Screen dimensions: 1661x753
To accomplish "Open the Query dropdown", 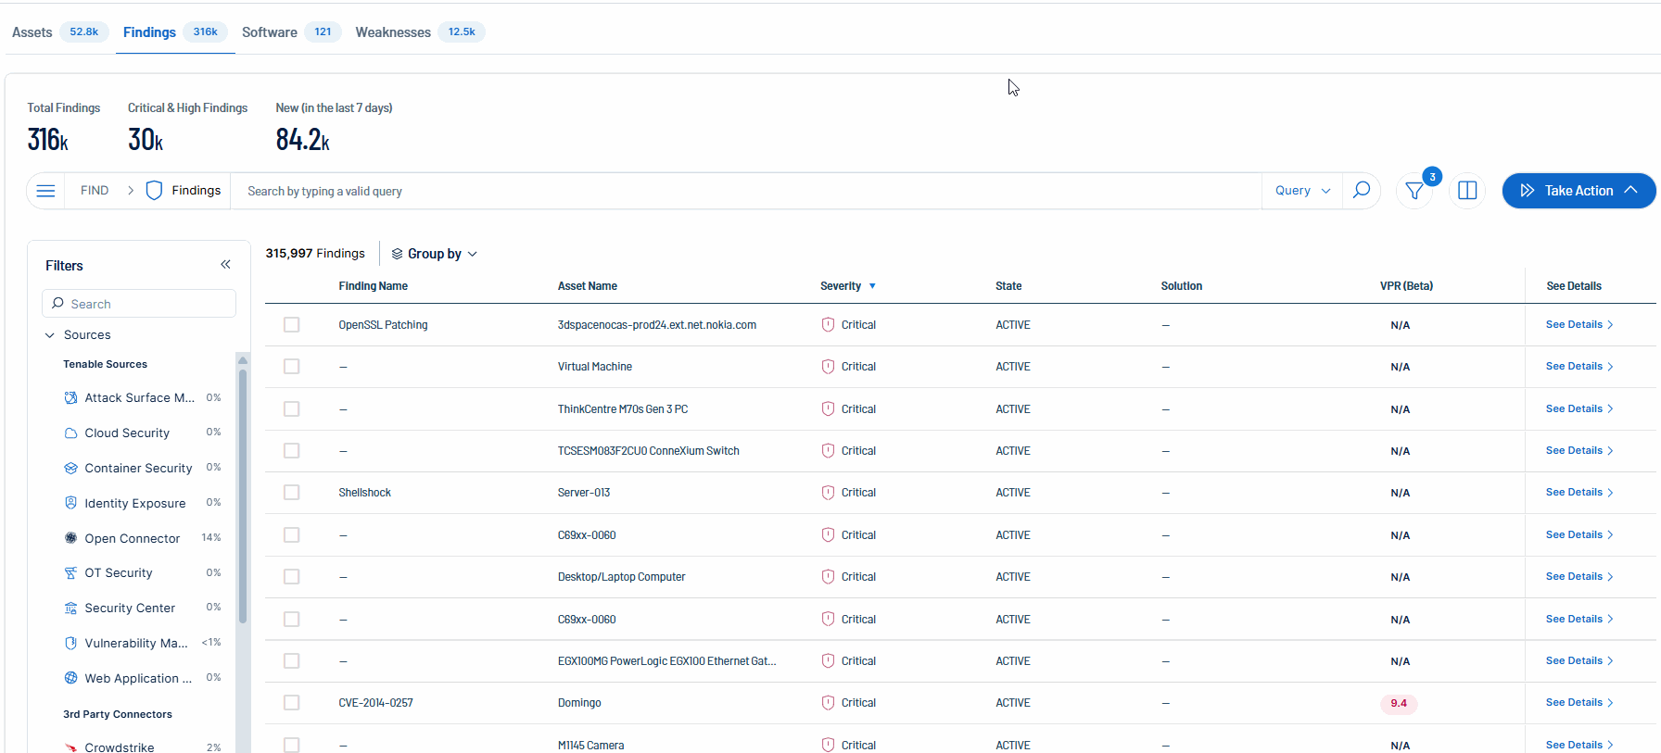I will pyautogui.click(x=1301, y=191).
